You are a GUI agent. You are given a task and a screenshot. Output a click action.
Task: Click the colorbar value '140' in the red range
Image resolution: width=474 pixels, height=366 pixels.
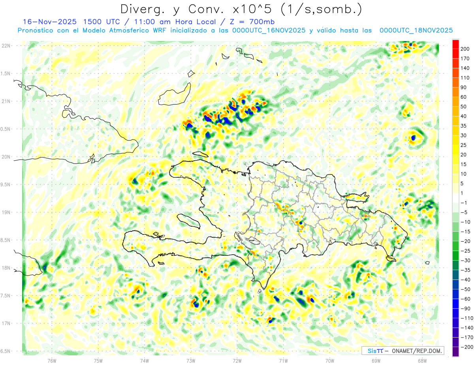[x=465, y=68]
